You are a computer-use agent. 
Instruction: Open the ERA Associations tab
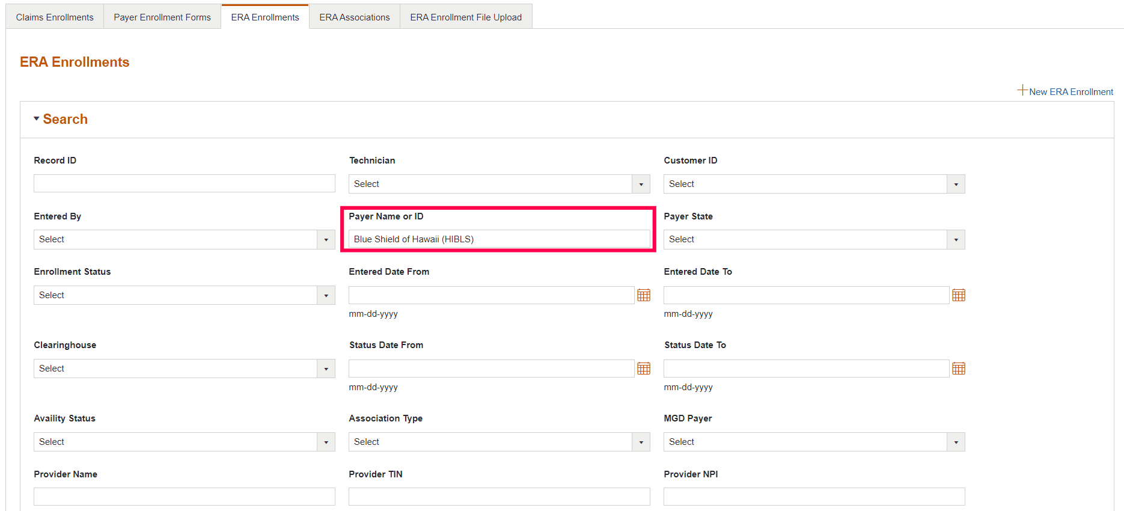355,17
